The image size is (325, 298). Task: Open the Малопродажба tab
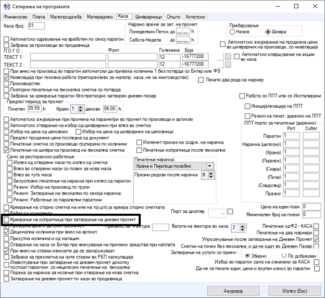[x=66, y=17]
